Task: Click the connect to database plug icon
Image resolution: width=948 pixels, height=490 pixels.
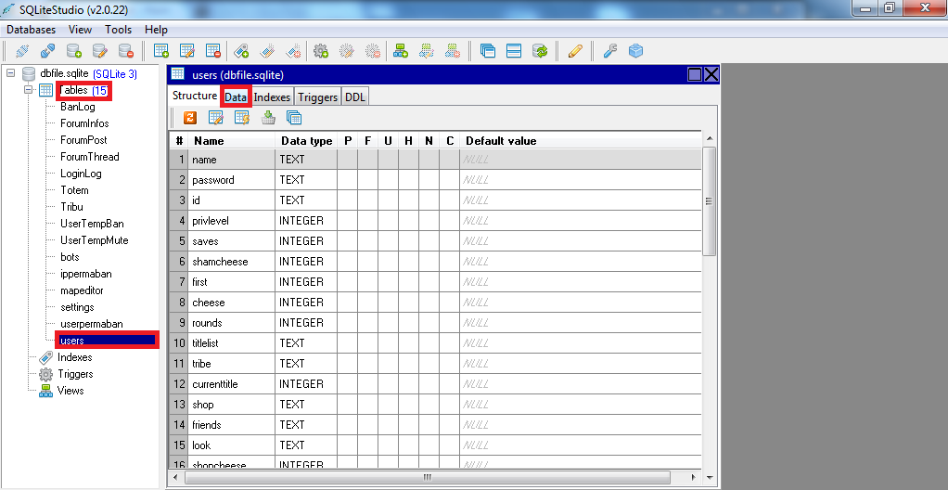Action: 21,51
